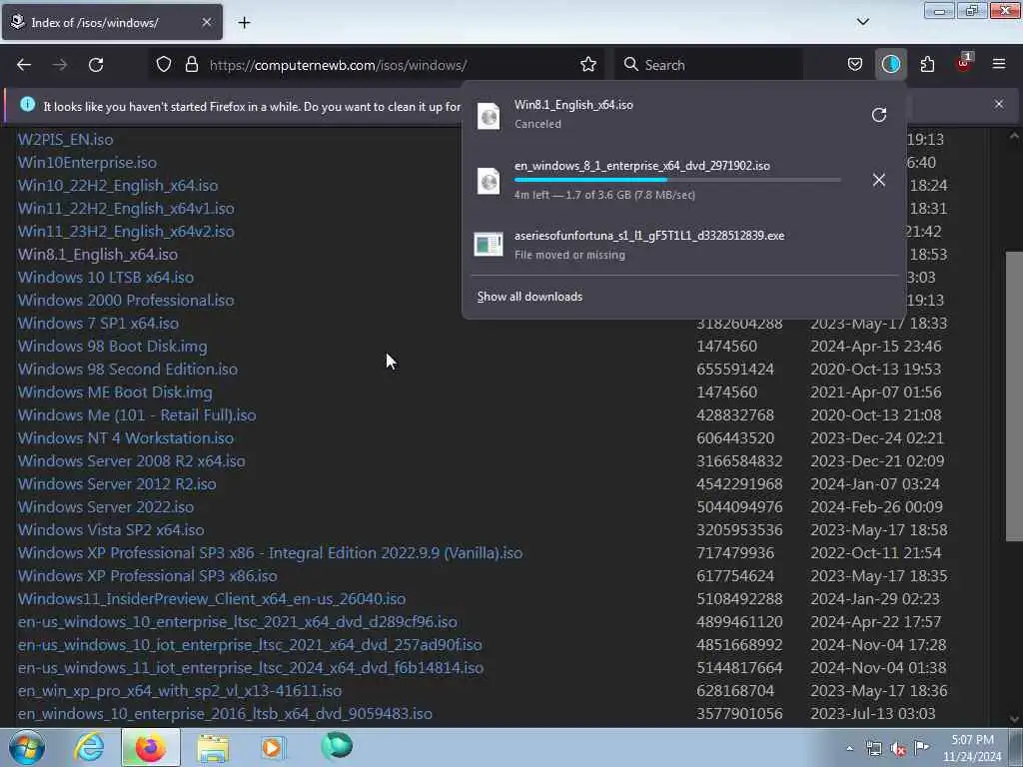Click Show all downloads

[529, 297]
